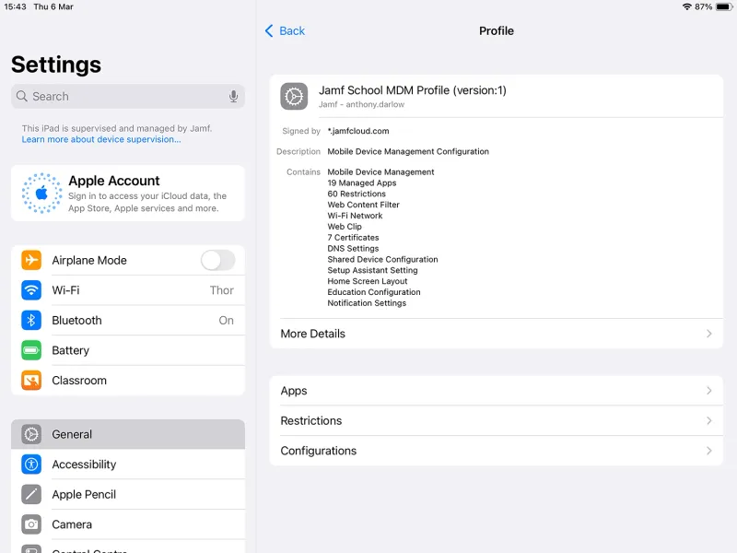Open the Classroom settings row
The height and width of the screenshot is (553, 737).
click(128, 381)
